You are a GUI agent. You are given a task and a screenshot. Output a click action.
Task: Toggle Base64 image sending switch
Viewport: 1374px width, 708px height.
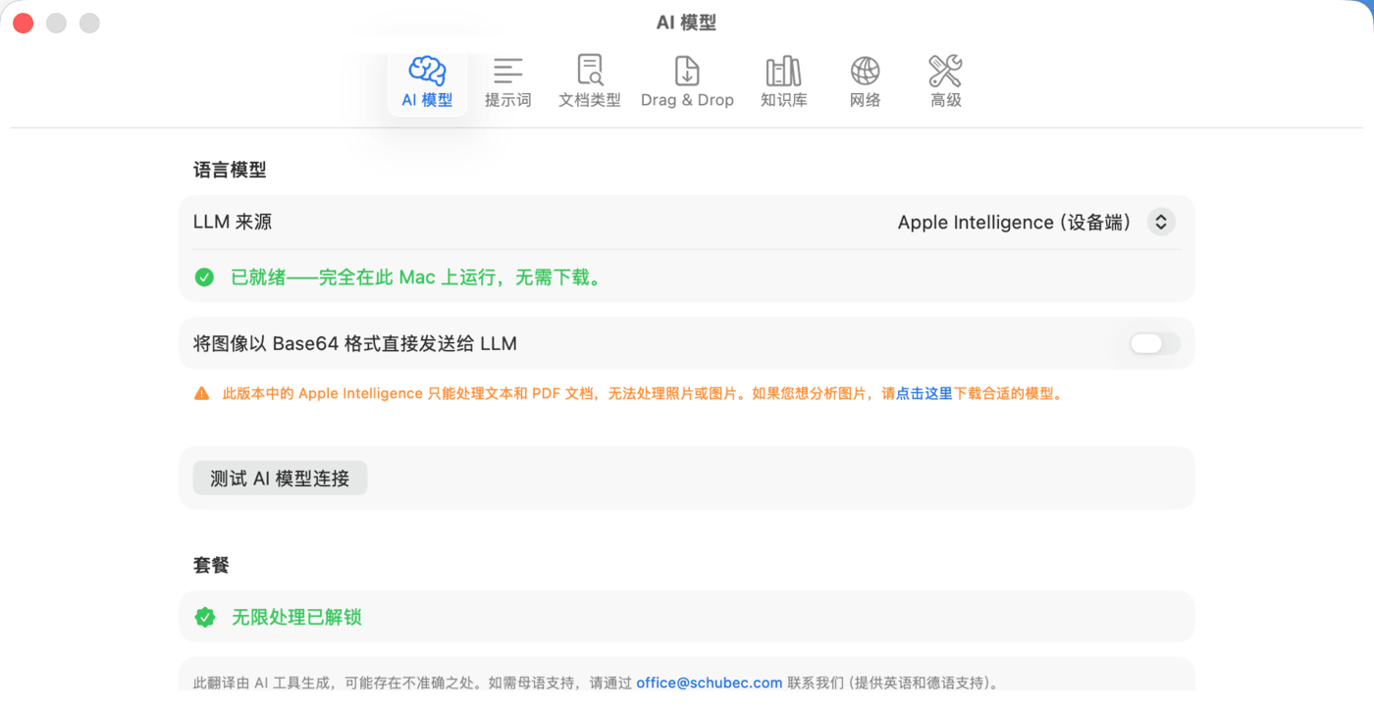pos(1154,343)
